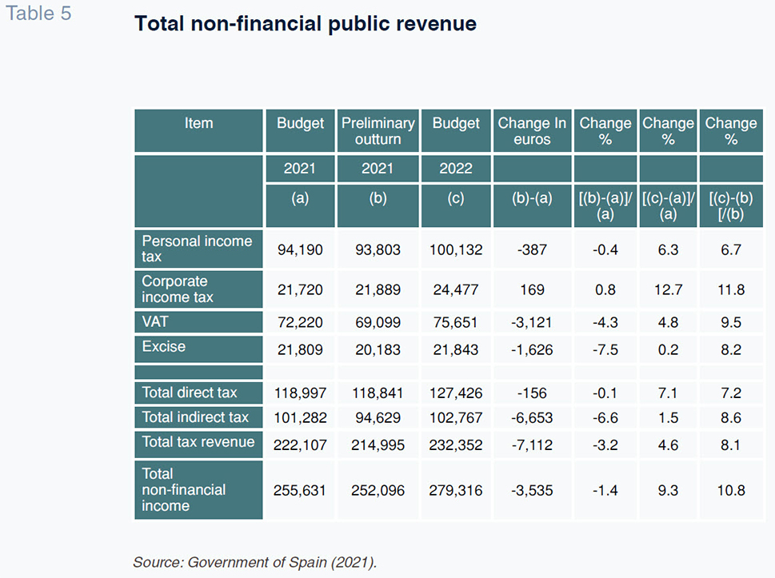The image size is (775, 578).
Task: Click the value -6,653
Action: [x=532, y=418]
